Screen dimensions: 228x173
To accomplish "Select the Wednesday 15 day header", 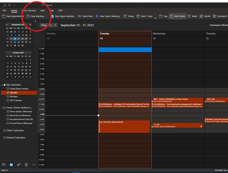I will coord(178,39).
